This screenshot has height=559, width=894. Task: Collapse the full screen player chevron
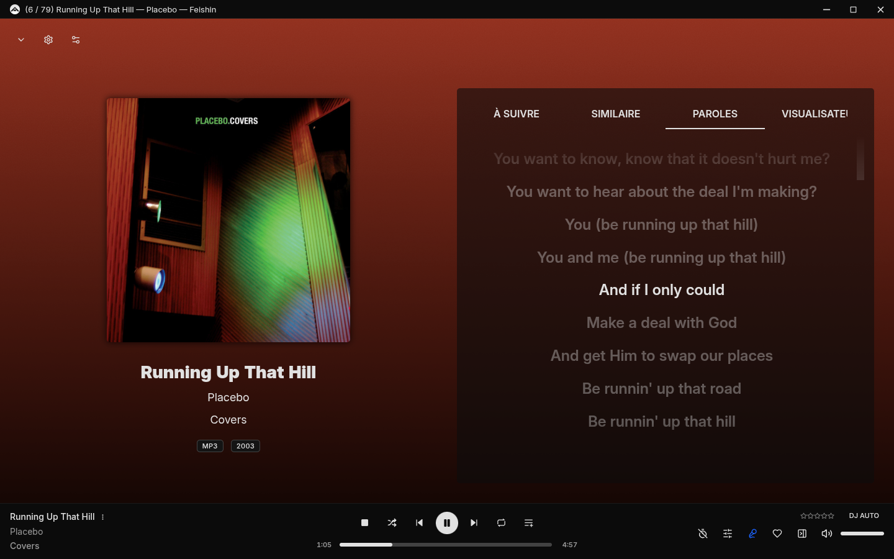pos(21,40)
